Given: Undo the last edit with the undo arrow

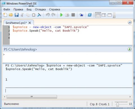Looking at the screenshot, I should tap(48, 15).
